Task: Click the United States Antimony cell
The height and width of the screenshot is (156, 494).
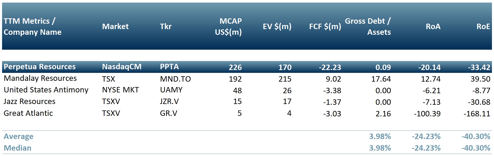Action: click(x=46, y=90)
